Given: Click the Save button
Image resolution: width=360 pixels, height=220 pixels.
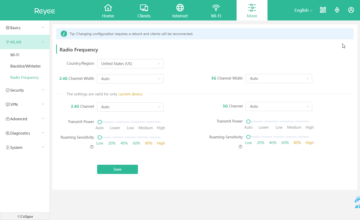Looking at the screenshot, I should (117, 169).
